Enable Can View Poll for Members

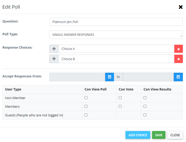[86, 106]
